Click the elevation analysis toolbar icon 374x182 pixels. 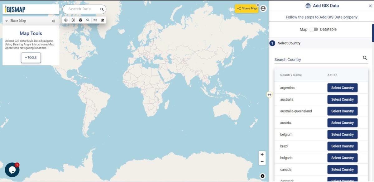pyautogui.click(x=103, y=20)
